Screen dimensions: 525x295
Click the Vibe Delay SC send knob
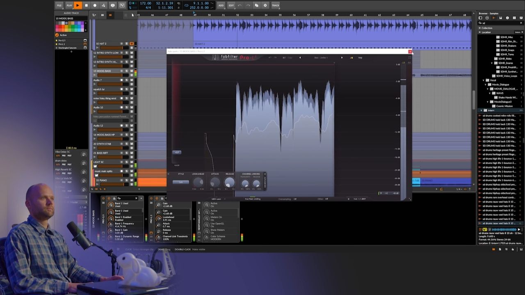click(x=84, y=154)
